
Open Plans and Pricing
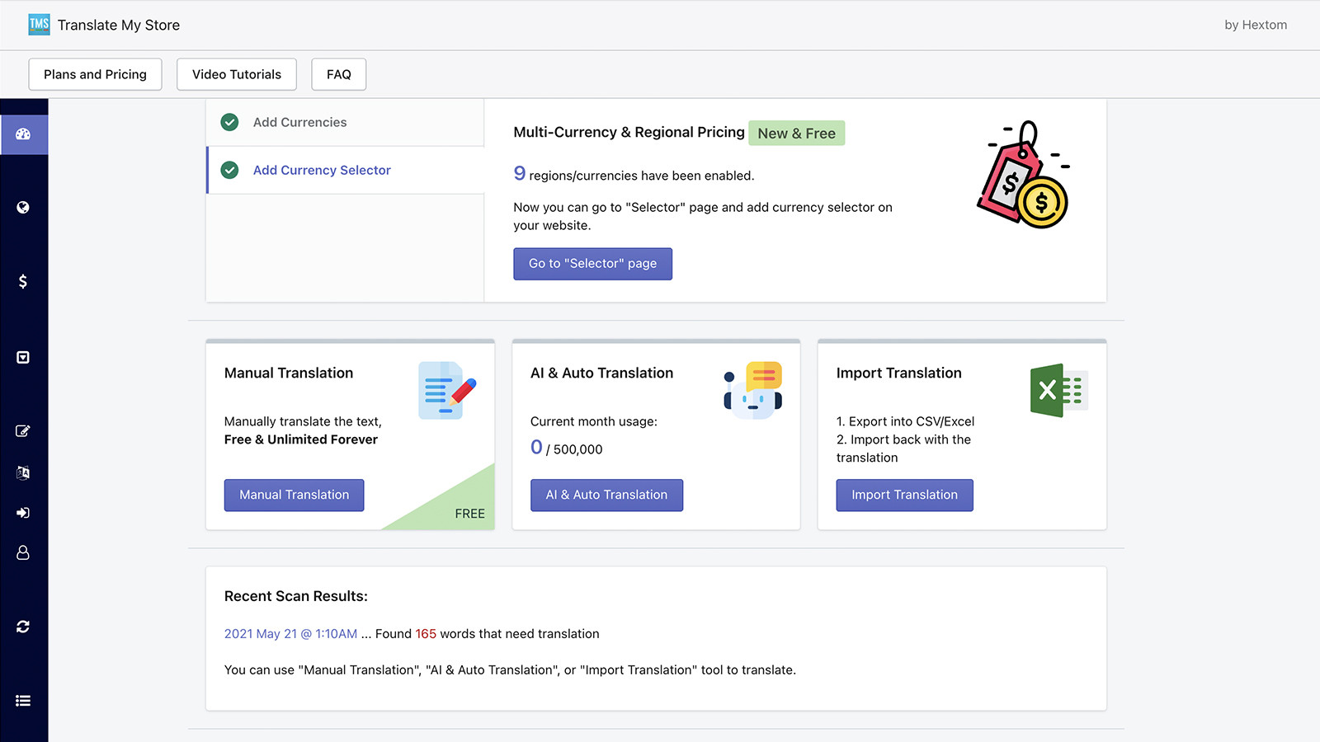click(x=95, y=74)
